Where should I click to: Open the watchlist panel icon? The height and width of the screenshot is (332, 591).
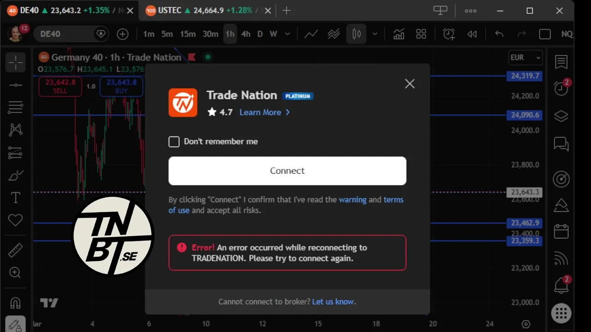[561, 61]
